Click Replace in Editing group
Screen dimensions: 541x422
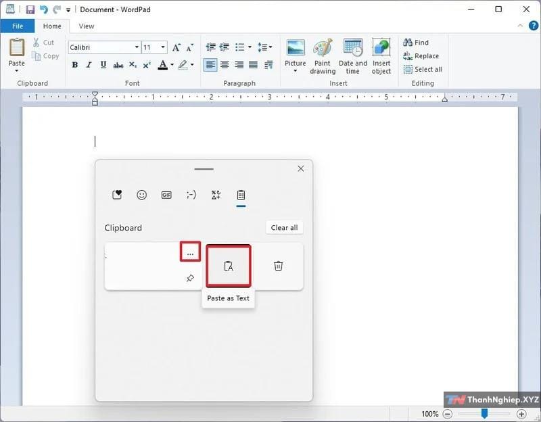(421, 56)
